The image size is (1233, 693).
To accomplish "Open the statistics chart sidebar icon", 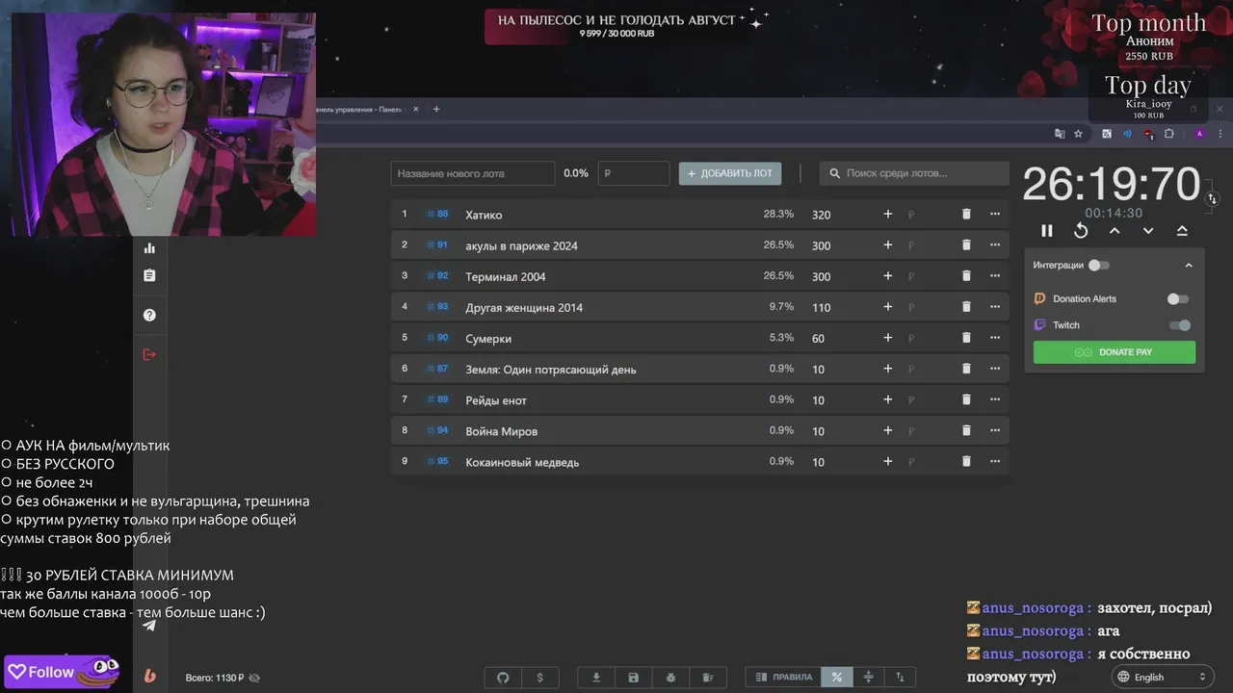I will 149,248.
